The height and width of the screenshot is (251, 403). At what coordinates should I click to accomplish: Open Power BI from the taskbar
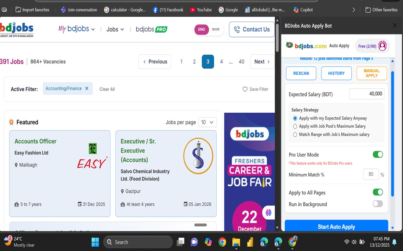click(x=250, y=242)
